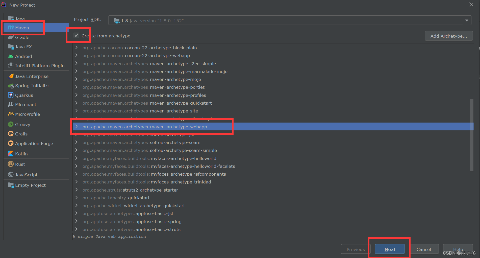Expand cocoon-22-archetype-block-plain node
Screen dimensions: 480x258
point(76,48)
